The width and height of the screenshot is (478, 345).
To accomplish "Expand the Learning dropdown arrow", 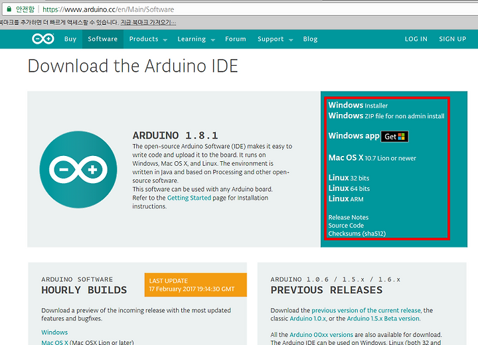I will tap(213, 40).
